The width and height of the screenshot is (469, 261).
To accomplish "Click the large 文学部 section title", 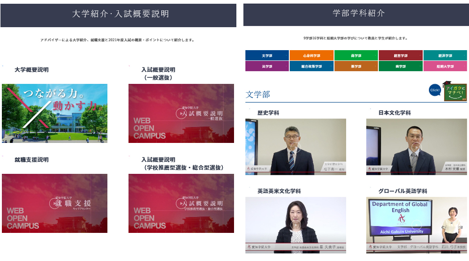I will click(258, 95).
